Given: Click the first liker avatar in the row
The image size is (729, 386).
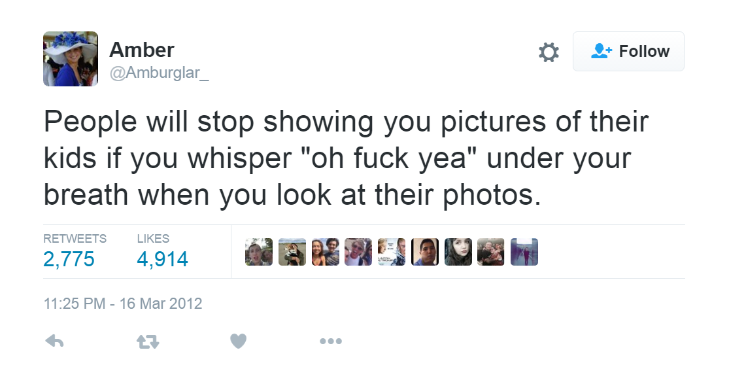Looking at the screenshot, I should [x=259, y=252].
